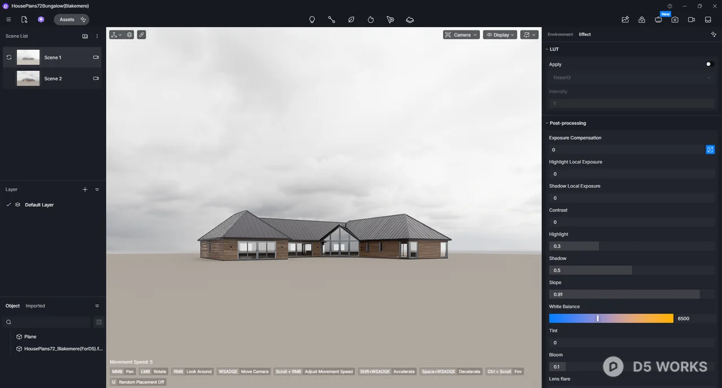722x388 pixels.
Task: Click the camera icon on Scene 2 row
Action: [96, 79]
